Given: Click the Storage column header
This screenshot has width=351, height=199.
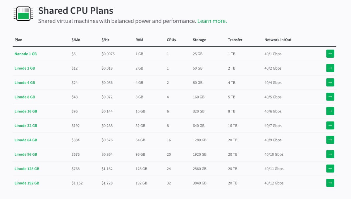Looking at the screenshot, I should [x=199, y=40].
